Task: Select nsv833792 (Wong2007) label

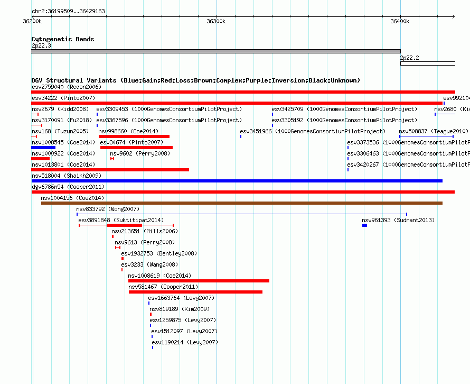Action: point(108,209)
